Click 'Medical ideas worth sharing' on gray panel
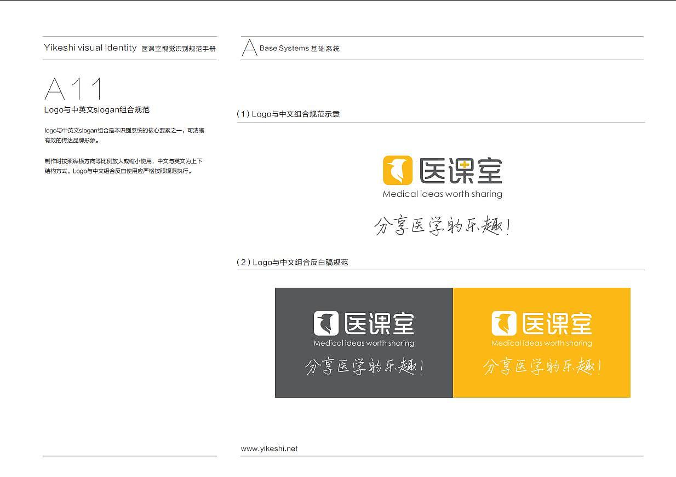Image resolution: width=676 pixels, height=477 pixels. pyautogui.click(x=364, y=344)
